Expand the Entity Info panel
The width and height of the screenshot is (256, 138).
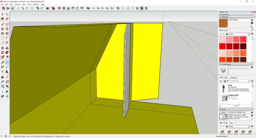[x=220, y=14]
